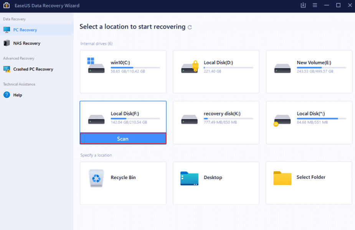This screenshot has width=355, height=230.
Task: Select the New Volume(E:) label
Action: tap(314, 62)
